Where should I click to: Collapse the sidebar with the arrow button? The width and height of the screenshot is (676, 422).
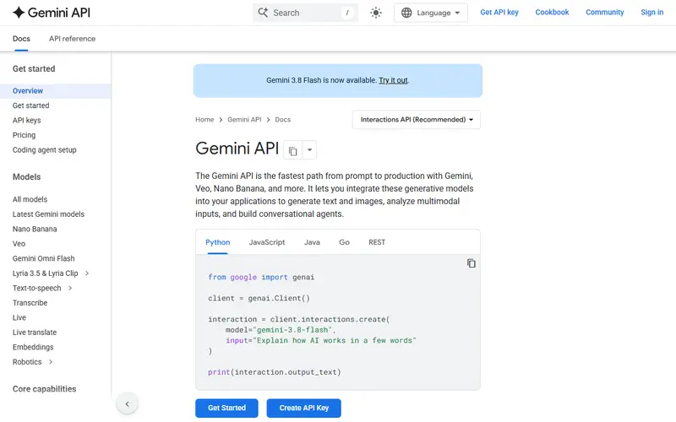(128, 404)
